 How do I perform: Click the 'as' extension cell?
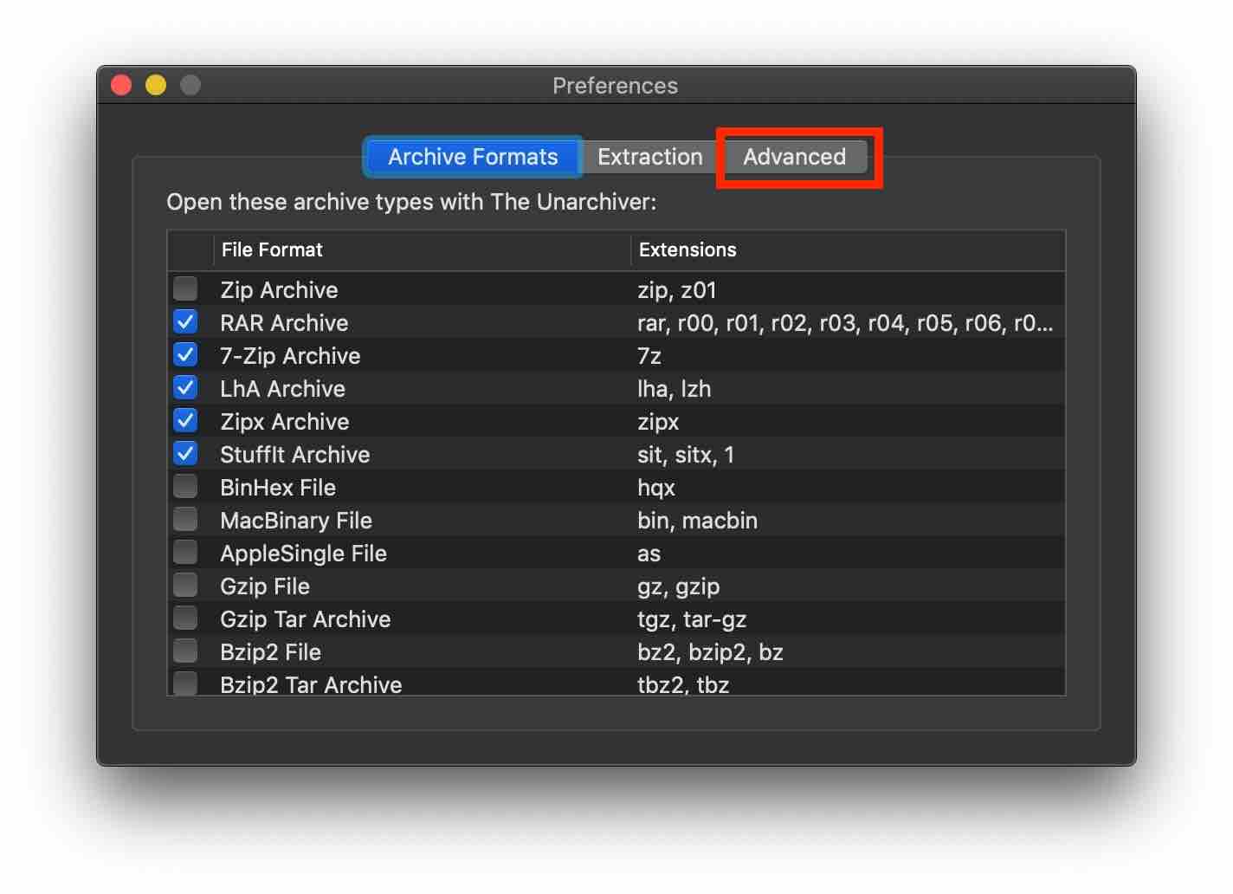pos(649,554)
